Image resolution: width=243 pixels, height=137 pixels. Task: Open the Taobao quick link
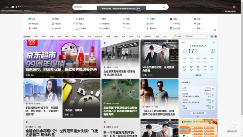click(x=79, y=24)
